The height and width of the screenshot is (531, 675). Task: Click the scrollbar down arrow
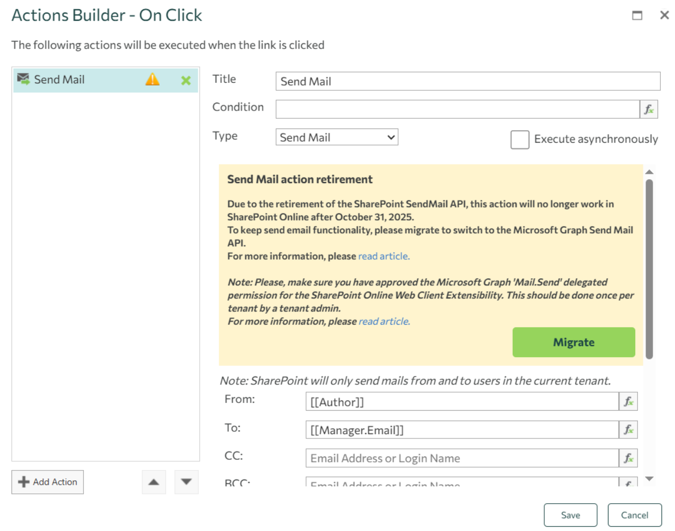coord(649,479)
